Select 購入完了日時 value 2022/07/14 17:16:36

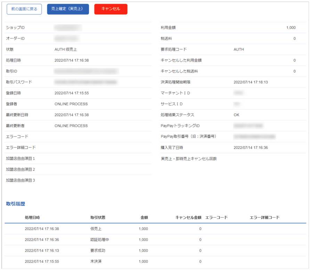(251, 148)
